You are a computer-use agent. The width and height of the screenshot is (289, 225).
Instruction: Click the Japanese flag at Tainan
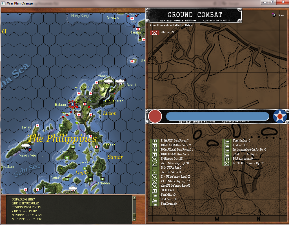(138, 29)
